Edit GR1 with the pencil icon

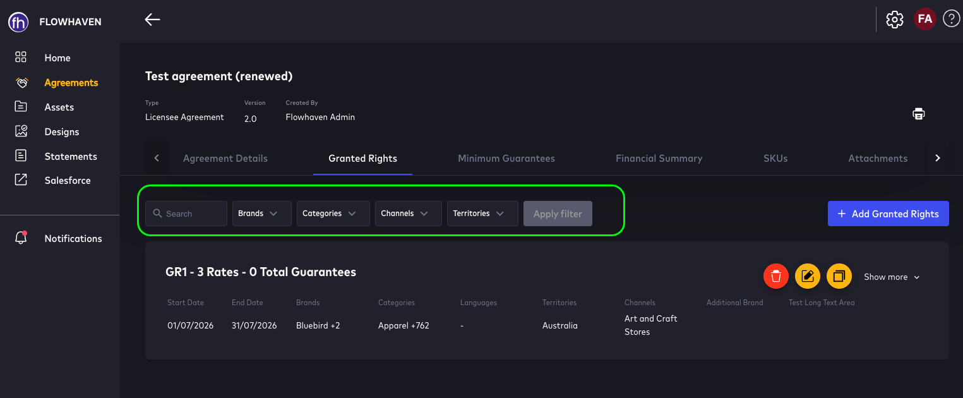point(808,276)
